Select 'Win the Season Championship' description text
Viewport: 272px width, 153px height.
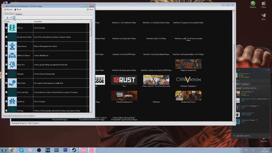point(44,74)
